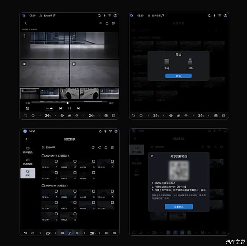
Task: Check the 2024-06-20 group checkbox
Action: click(x=43, y=186)
